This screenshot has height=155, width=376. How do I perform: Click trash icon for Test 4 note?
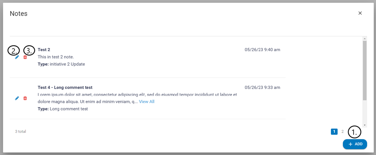[25, 98]
